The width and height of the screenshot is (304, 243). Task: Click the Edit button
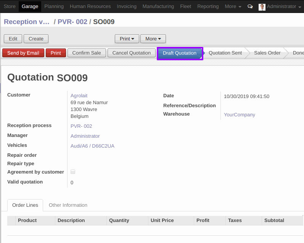(13, 39)
